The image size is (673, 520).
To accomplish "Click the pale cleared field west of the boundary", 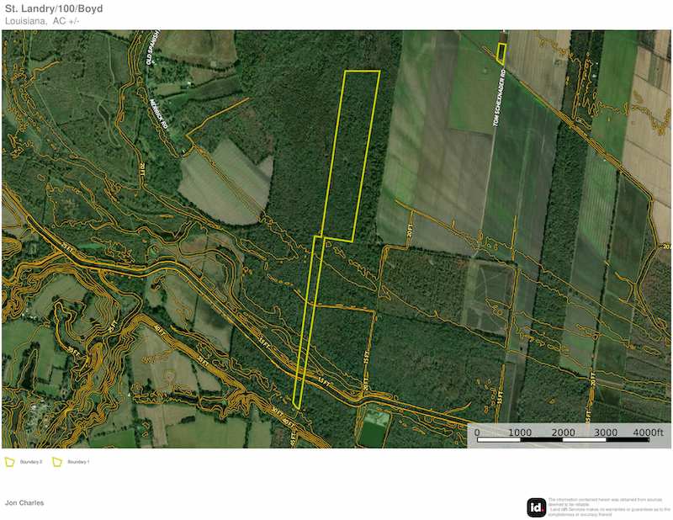I will click(x=223, y=181).
